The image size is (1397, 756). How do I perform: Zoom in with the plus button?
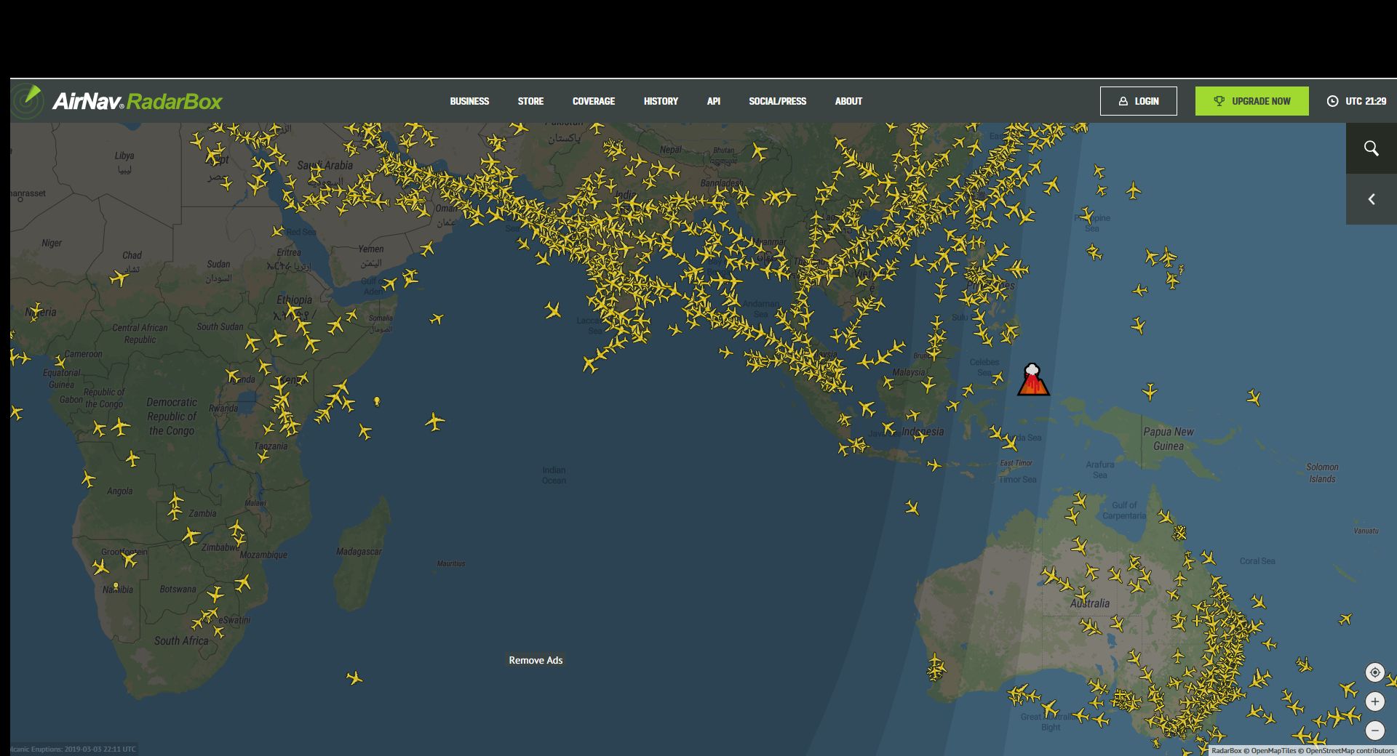[1374, 701]
